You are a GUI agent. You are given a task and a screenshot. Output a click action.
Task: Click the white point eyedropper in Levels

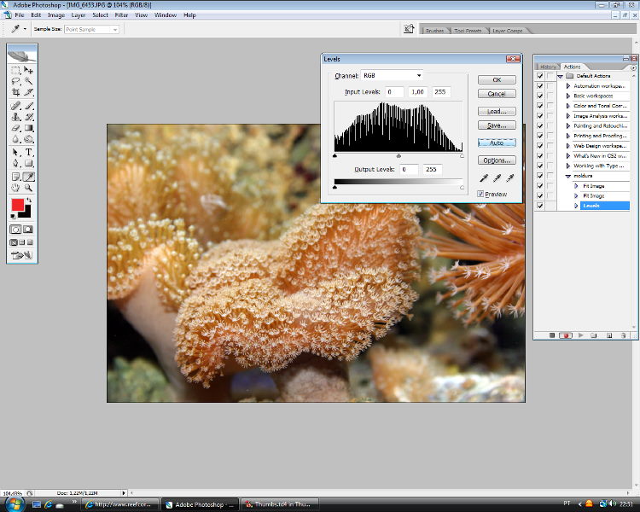pyautogui.click(x=510, y=178)
